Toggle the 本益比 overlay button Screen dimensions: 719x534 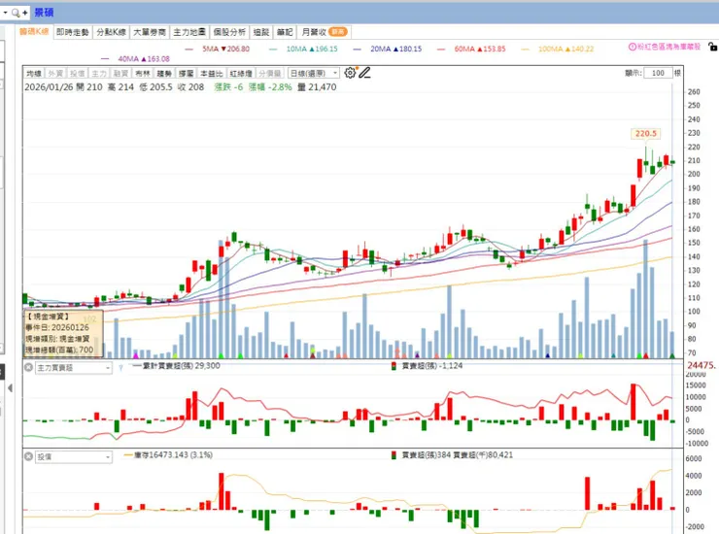(212, 74)
